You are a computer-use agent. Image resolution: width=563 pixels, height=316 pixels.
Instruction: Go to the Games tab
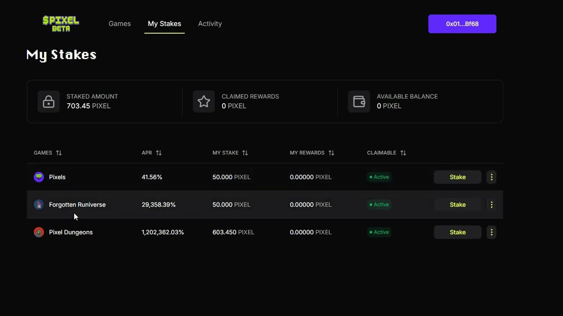point(120,24)
